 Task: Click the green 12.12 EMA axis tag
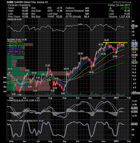134,63
